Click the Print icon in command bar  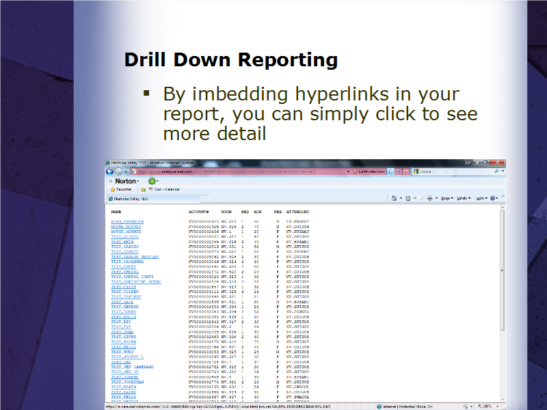pyautogui.click(x=429, y=198)
